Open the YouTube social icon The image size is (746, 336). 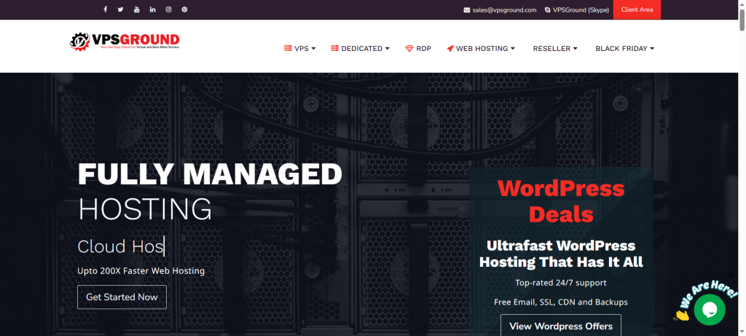click(137, 9)
